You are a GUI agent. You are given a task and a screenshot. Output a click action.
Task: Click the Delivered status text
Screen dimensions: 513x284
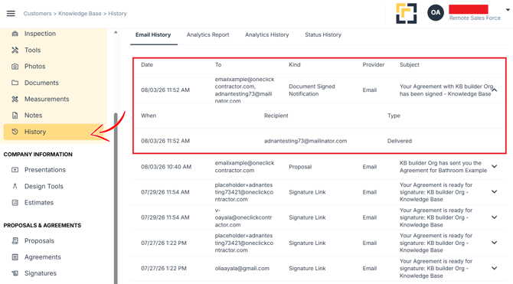pos(400,141)
